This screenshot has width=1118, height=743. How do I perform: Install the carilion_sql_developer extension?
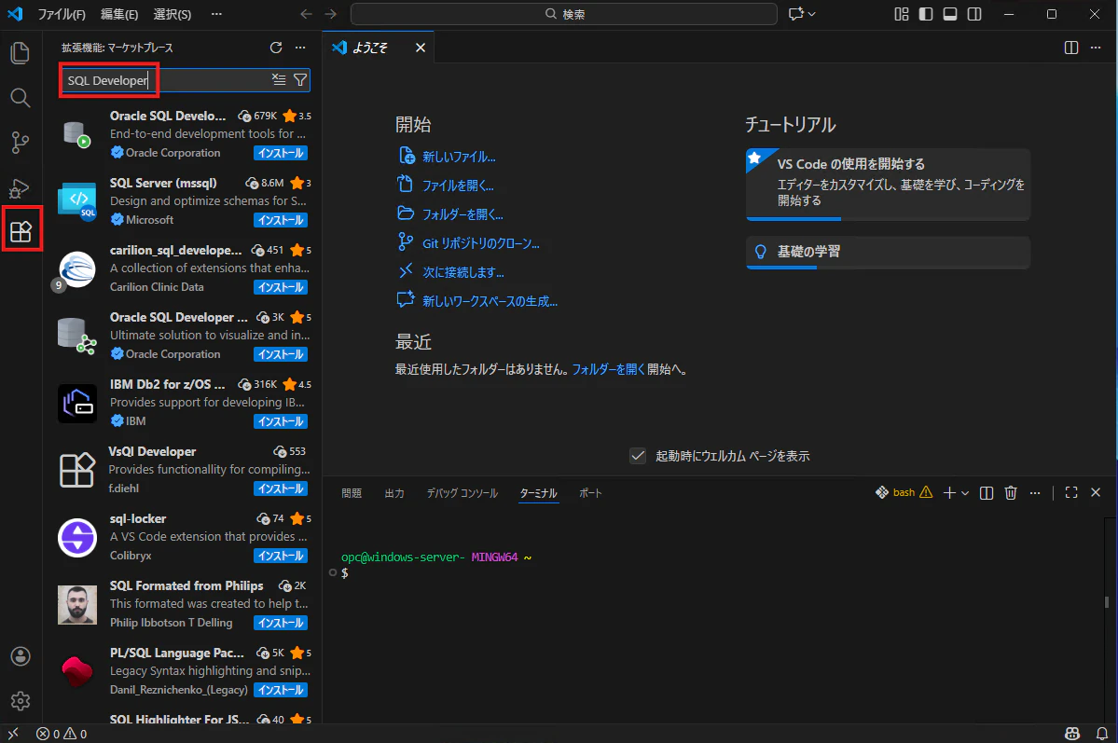click(281, 286)
